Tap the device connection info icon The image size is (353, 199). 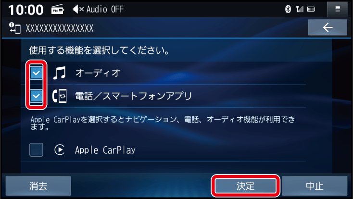pyautogui.click(x=14, y=28)
